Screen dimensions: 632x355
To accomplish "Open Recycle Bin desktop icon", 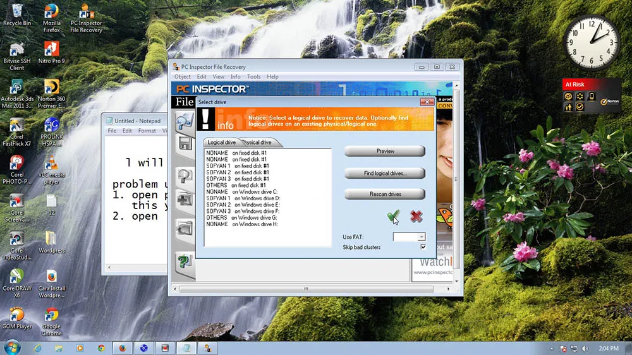I will click(17, 15).
